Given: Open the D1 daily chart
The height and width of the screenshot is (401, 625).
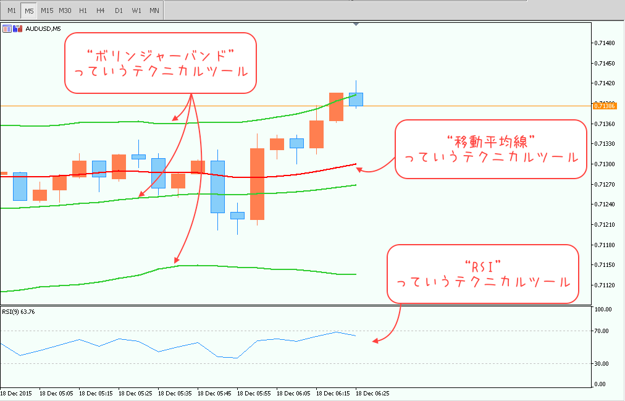Looking at the screenshot, I should (x=118, y=10).
